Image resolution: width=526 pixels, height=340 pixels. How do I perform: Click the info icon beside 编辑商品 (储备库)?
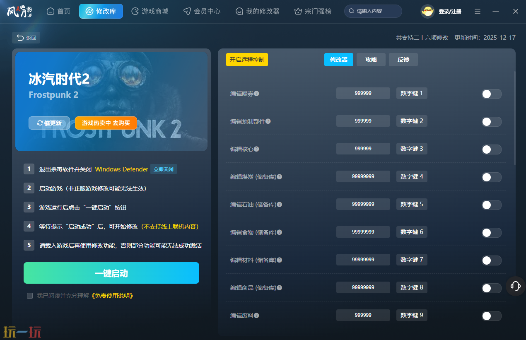coord(280,288)
